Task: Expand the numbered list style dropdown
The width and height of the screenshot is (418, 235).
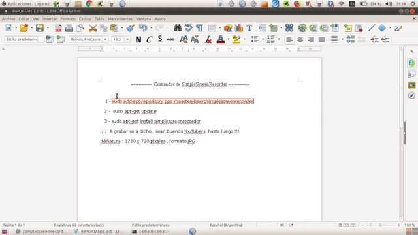Action: 279,39
